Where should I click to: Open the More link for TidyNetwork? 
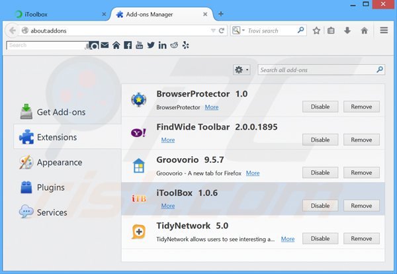tap(288, 239)
